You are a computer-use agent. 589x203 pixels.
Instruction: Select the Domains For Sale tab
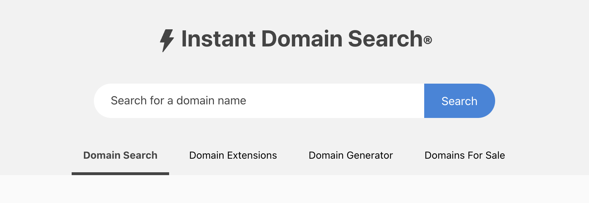click(465, 155)
